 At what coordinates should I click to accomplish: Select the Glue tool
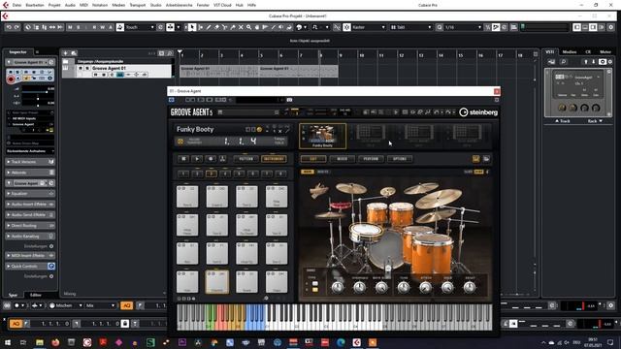click(x=233, y=27)
